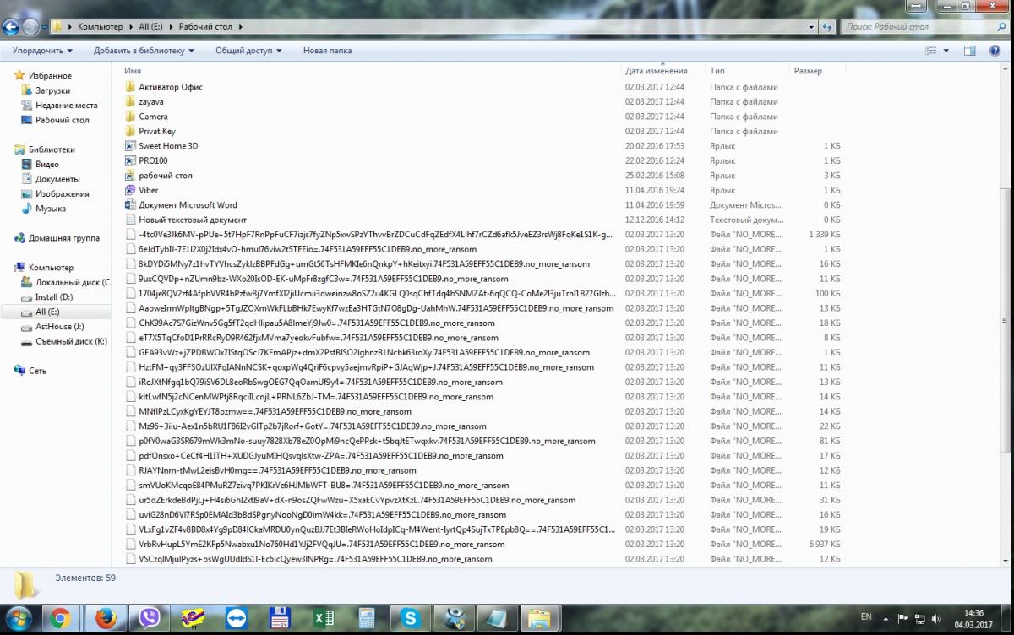Refresh the folder with the refresh button
The height and width of the screenshot is (635, 1014).
826,26
